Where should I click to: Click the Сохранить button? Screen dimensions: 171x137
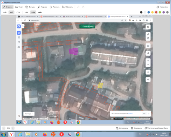tap(136, 128)
